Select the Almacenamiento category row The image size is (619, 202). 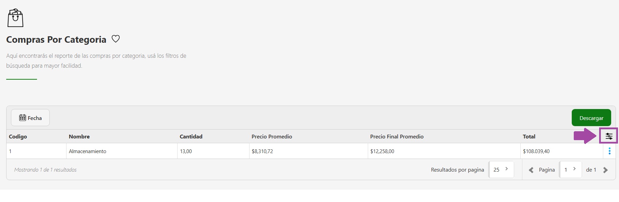point(87,151)
